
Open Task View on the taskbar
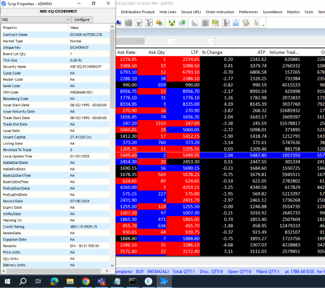pos(38,281)
